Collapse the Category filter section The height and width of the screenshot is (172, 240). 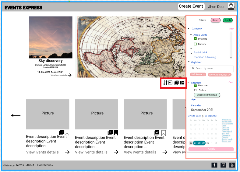tap(189, 28)
